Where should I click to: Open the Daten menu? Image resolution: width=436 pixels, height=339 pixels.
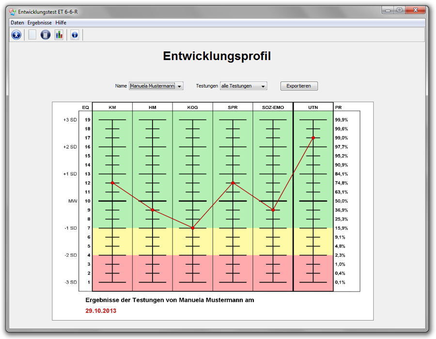click(17, 23)
